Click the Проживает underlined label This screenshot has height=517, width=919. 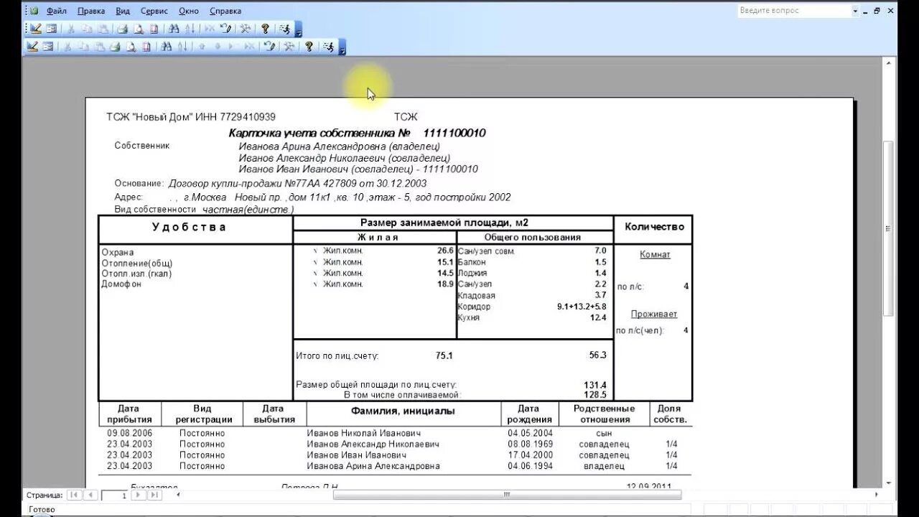pyautogui.click(x=654, y=314)
